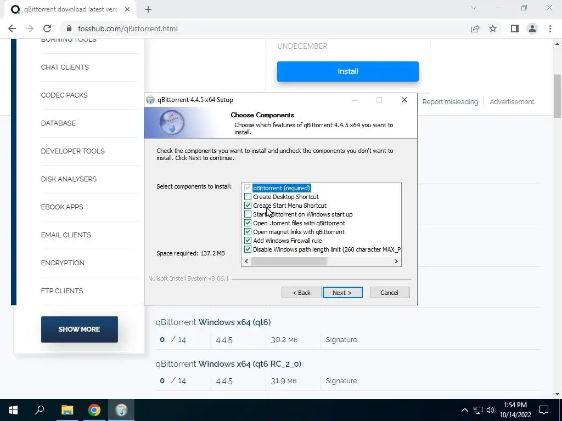Image resolution: width=562 pixels, height=421 pixels.
Task: Open CODEC PACKS category
Action: click(64, 95)
